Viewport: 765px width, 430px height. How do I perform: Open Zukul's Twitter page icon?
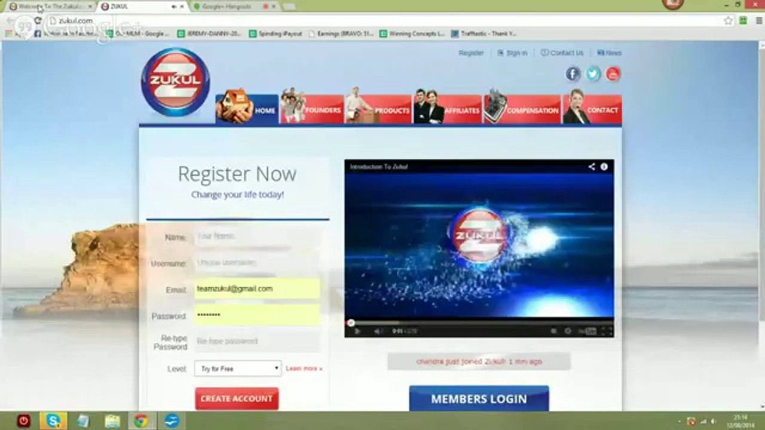(593, 74)
